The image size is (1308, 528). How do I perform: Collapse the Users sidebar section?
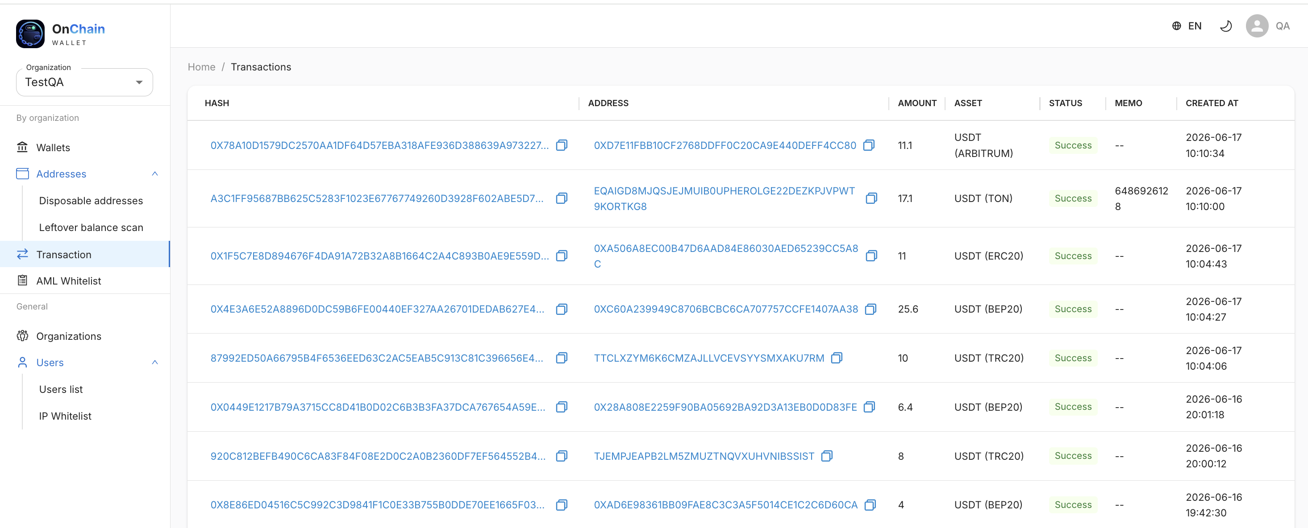(155, 363)
